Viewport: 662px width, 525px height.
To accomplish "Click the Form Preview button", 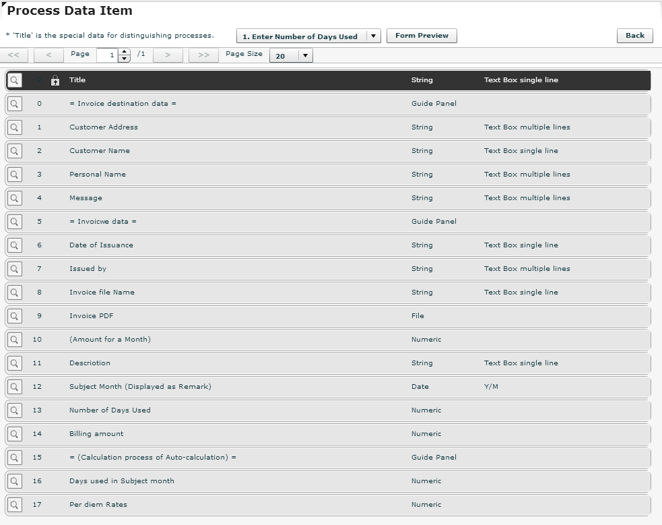I will (x=422, y=36).
